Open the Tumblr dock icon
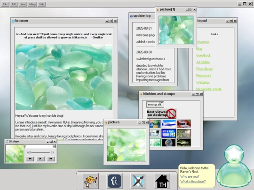The width and height of the screenshot is (254, 190). click(x=114, y=181)
